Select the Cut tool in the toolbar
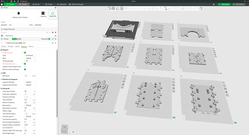249x135 pixels. pyautogui.click(x=149, y=8)
